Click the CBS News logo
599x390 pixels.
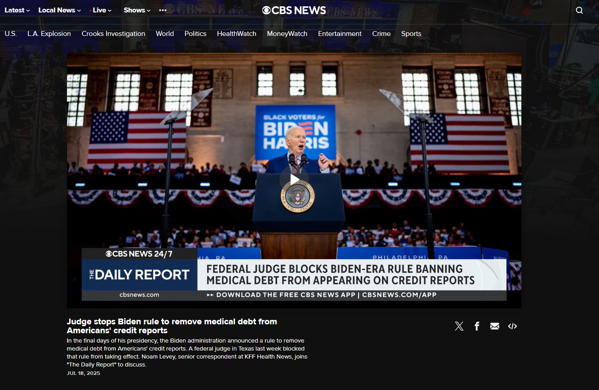[294, 10]
